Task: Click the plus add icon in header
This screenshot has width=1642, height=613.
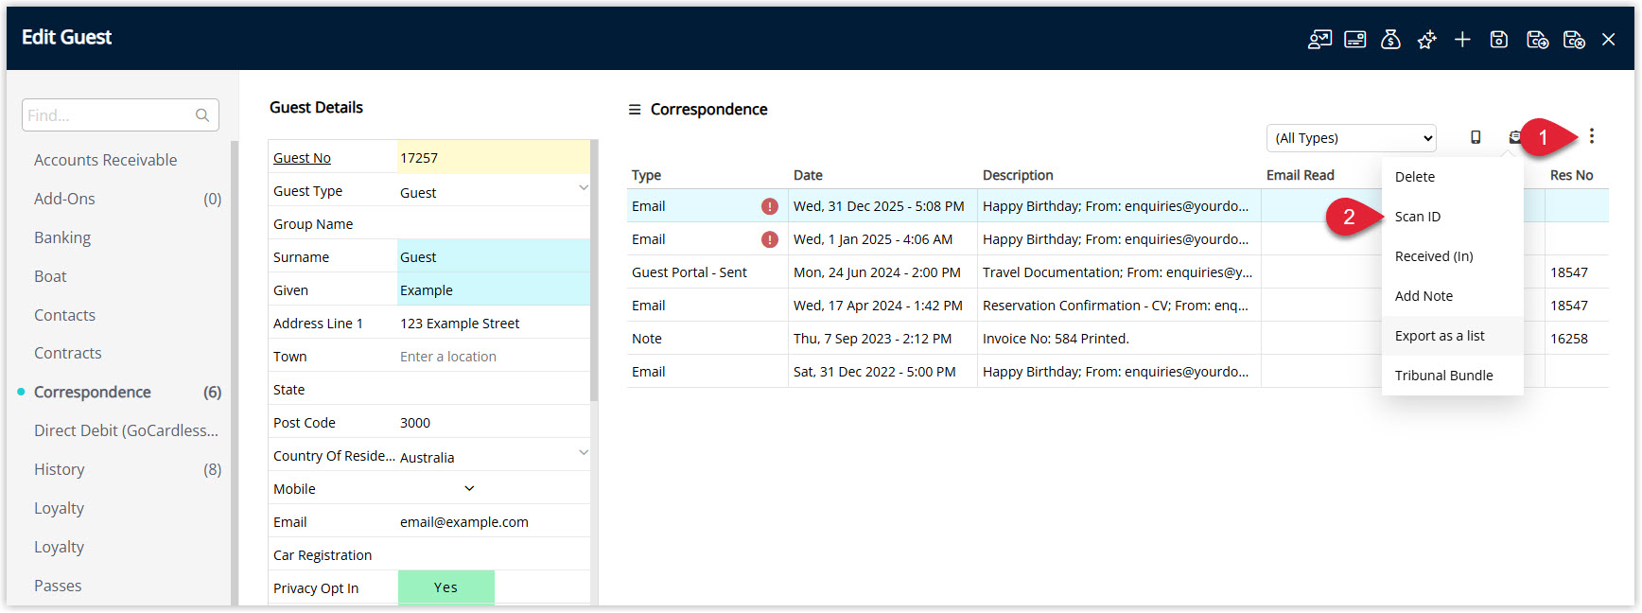Action: click(x=1462, y=39)
